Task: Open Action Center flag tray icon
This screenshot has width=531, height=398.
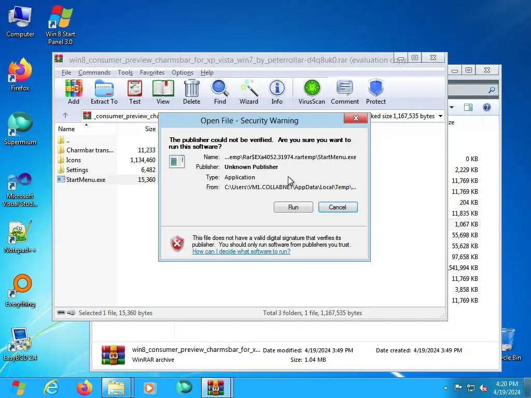Action: [458, 388]
